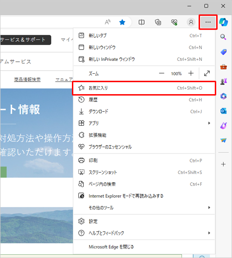Image resolution: width=232 pixels, height=258 pixels.
Task: Select 印刷 menu item
Action: coord(144,161)
